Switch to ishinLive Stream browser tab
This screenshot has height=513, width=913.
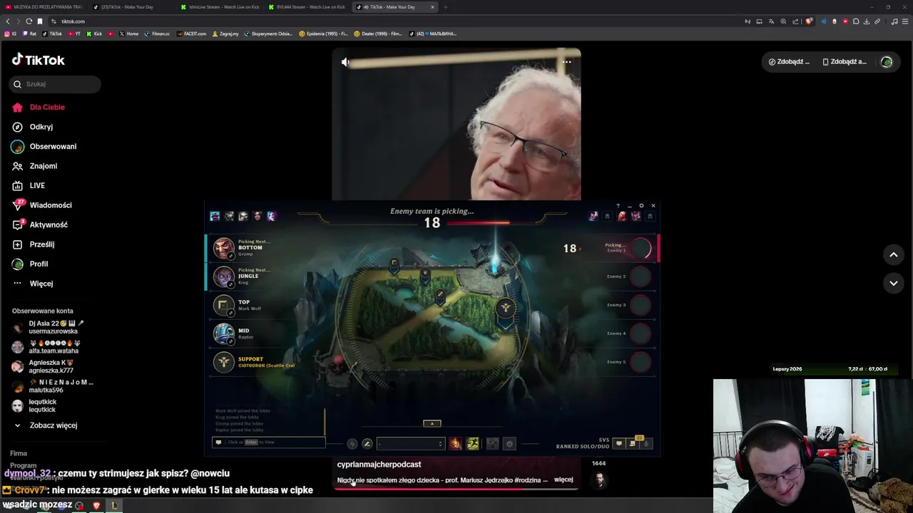coord(219,7)
